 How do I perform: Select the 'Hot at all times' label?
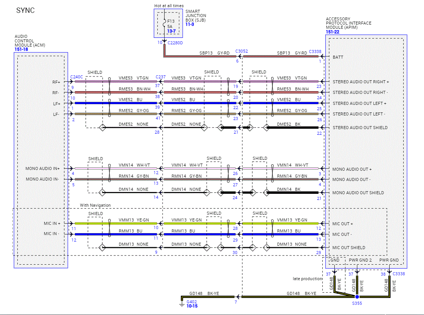point(169,6)
